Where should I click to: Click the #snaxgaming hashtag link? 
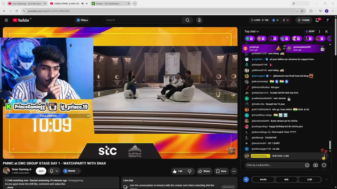point(76,181)
